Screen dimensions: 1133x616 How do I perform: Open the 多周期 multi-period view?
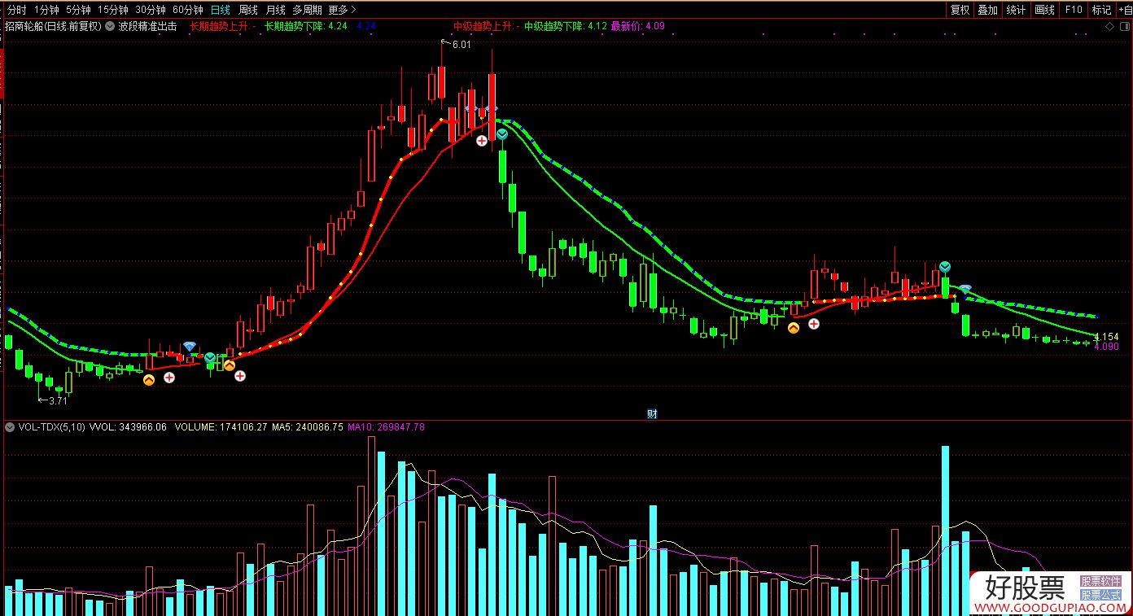coord(308,10)
